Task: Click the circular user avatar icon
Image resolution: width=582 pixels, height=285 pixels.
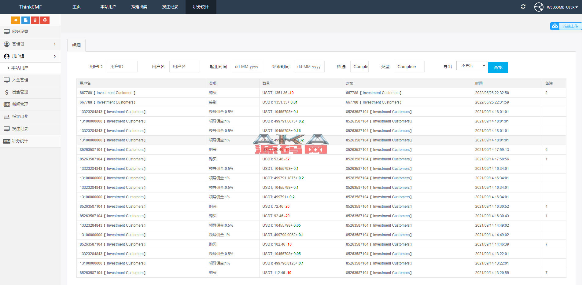Action: 539,7
